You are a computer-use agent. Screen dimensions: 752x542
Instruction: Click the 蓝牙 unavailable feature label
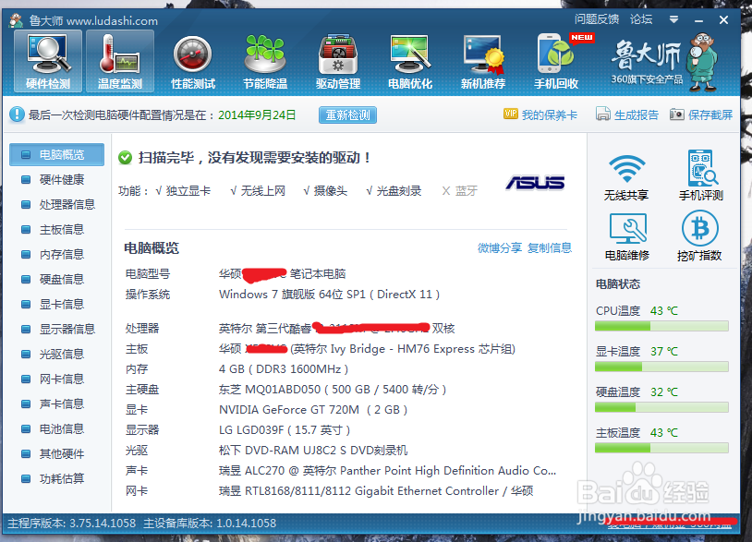pyautogui.click(x=467, y=191)
